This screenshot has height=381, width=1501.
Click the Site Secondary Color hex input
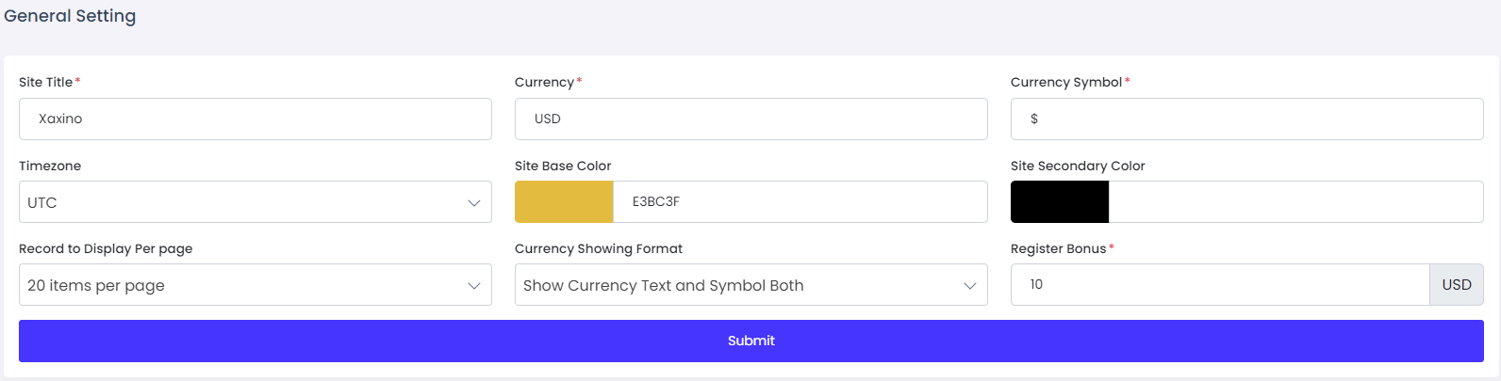pyautogui.click(x=1295, y=202)
